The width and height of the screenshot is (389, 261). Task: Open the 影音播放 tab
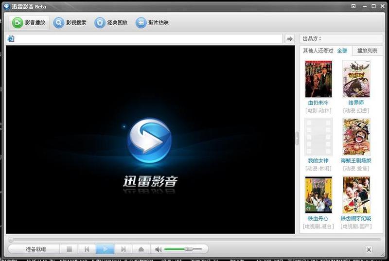(x=29, y=22)
